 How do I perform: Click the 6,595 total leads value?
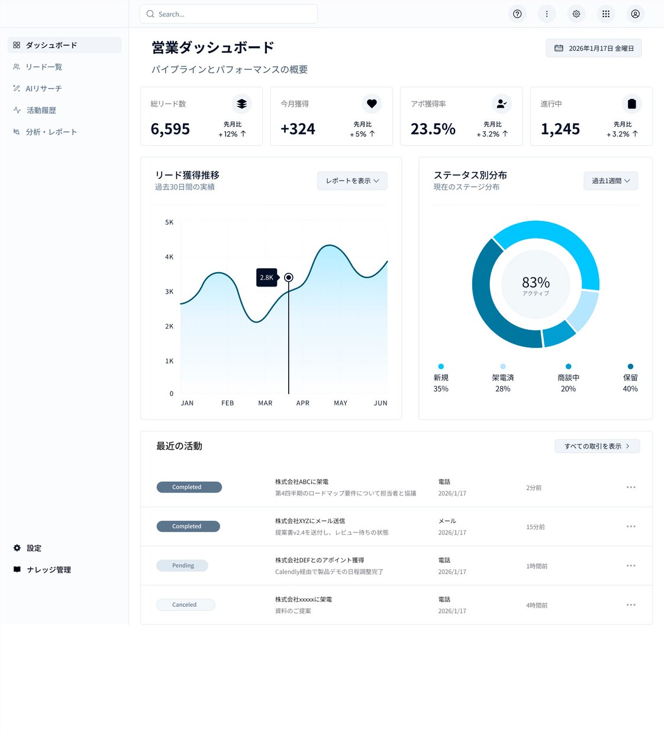170,128
